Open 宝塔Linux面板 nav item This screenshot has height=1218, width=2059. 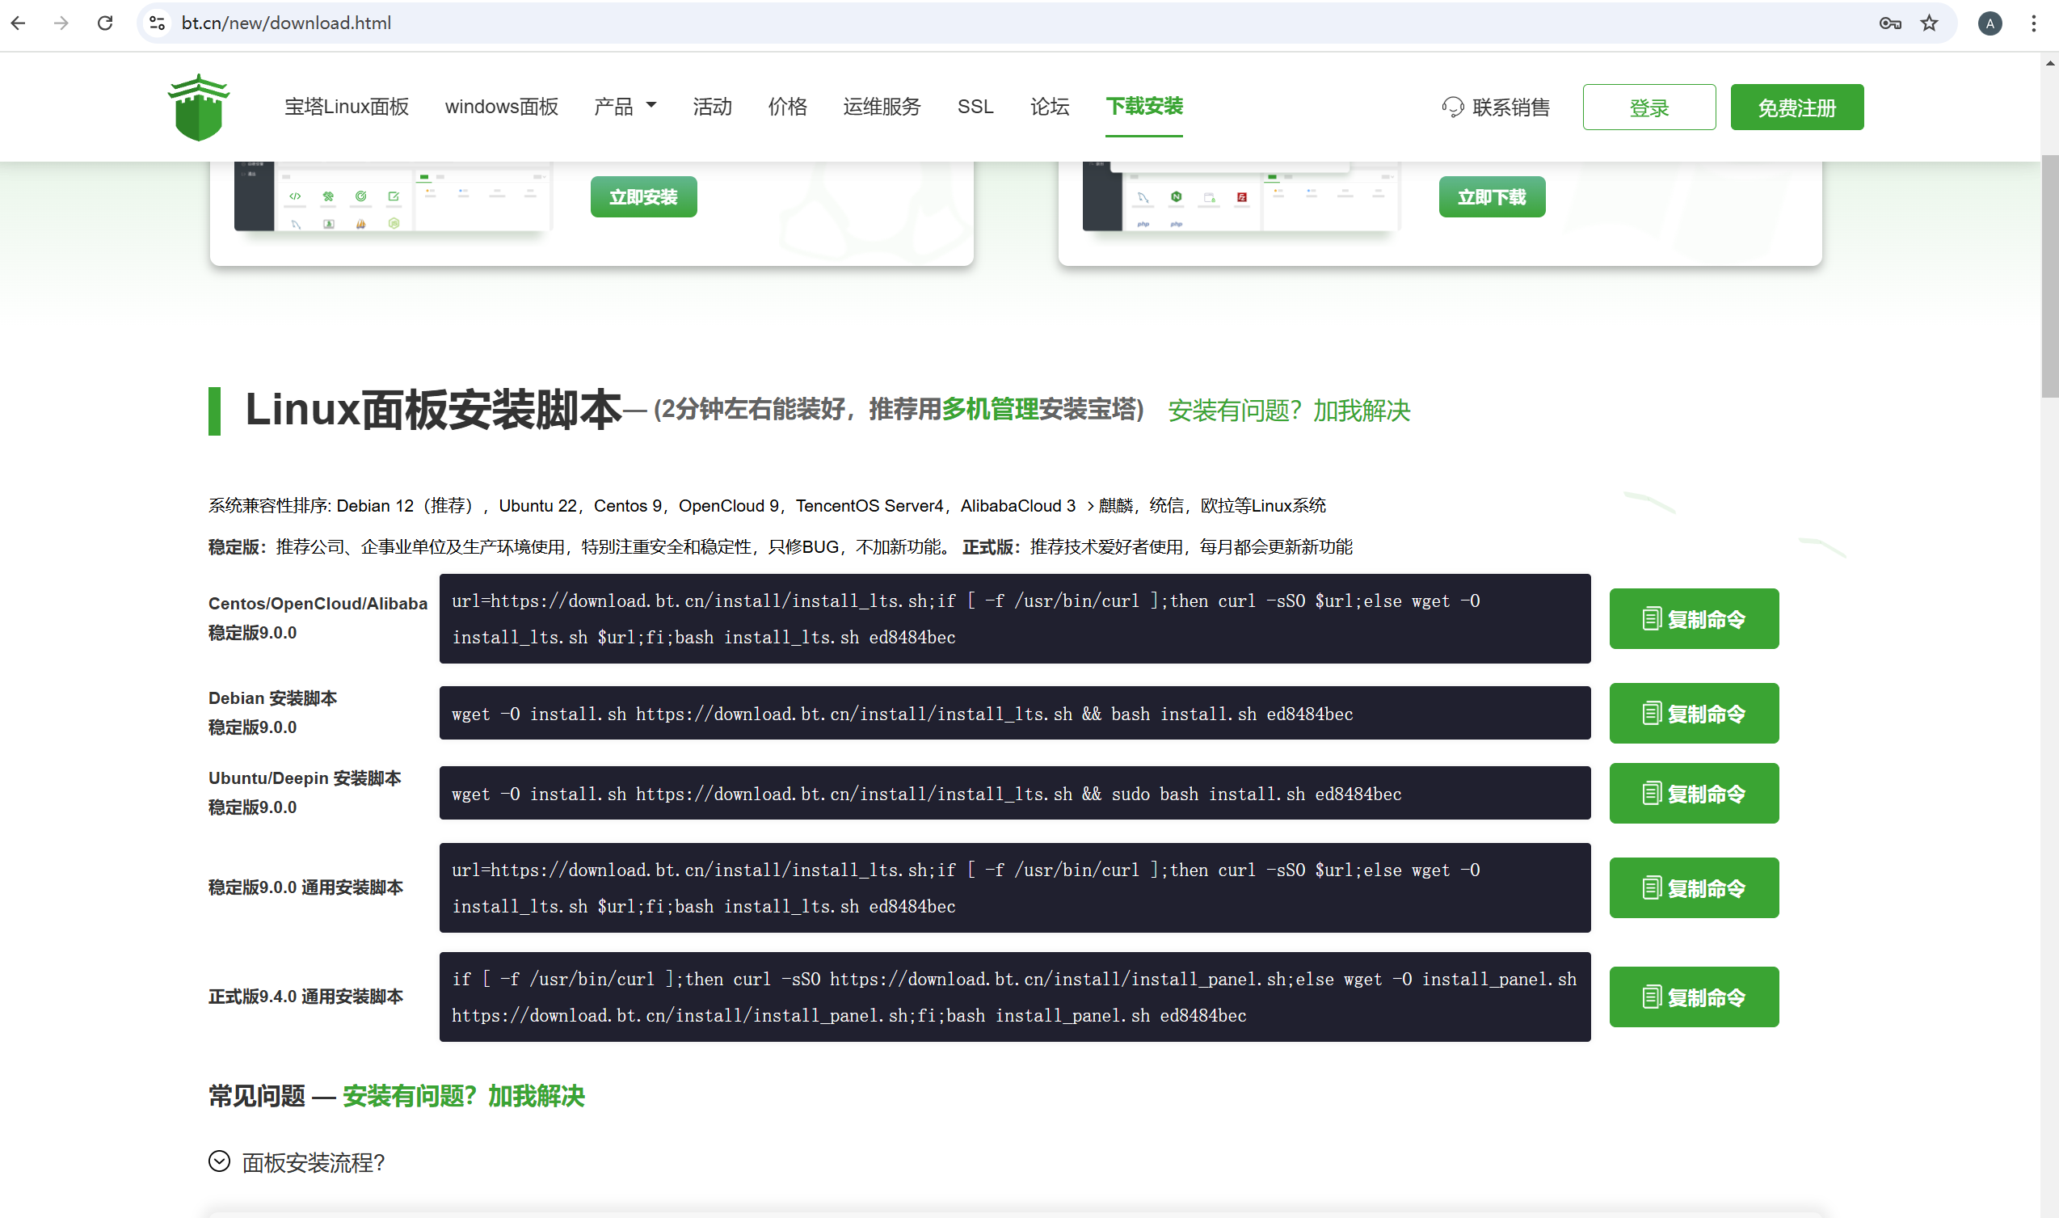(x=347, y=107)
